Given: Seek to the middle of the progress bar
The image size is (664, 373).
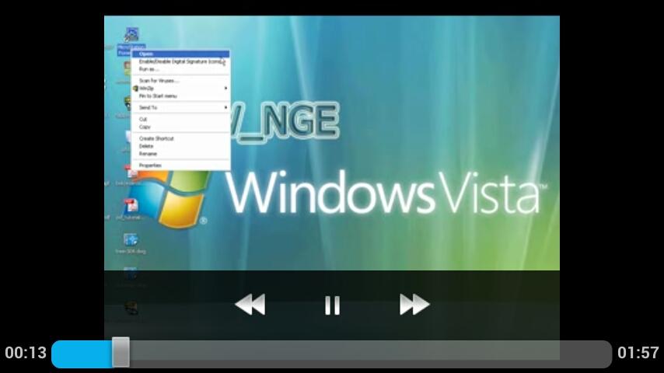Looking at the screenshot, I should [331, 353].
